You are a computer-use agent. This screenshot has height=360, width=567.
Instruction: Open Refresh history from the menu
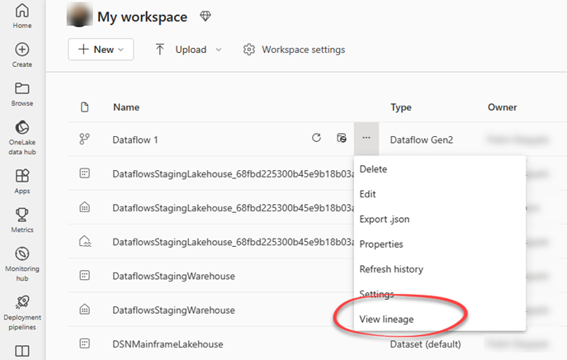click(x=391, y=269)
